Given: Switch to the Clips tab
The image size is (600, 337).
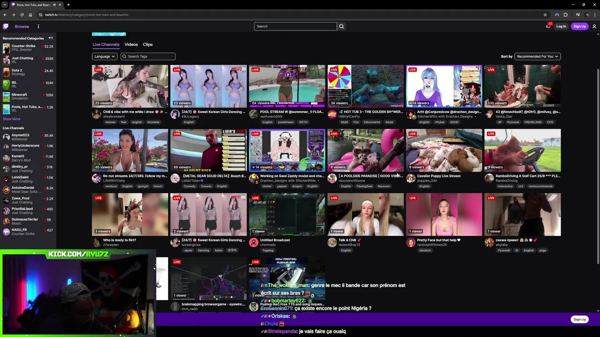Looking at the screenshot, I should (x=148, y=44).
